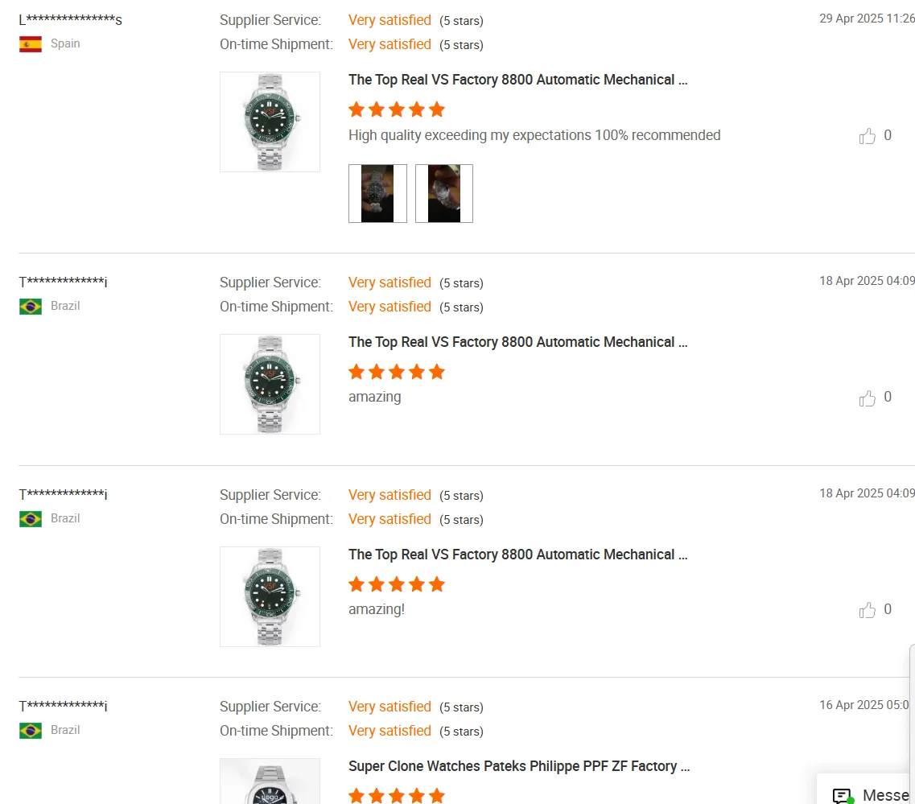Like the Spain buyer's review with thumbs-up
This screenshot has height=804, width=915.
point(867,136)
